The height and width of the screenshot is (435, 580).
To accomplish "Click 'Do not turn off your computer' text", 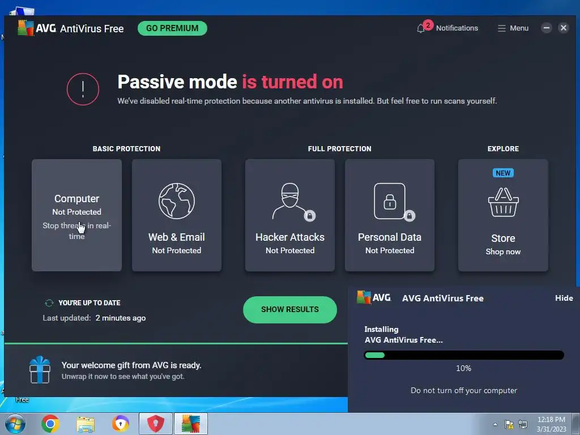I will [x=464, y=391].
